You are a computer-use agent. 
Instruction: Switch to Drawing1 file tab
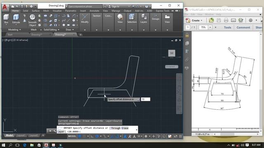[37, 35]
